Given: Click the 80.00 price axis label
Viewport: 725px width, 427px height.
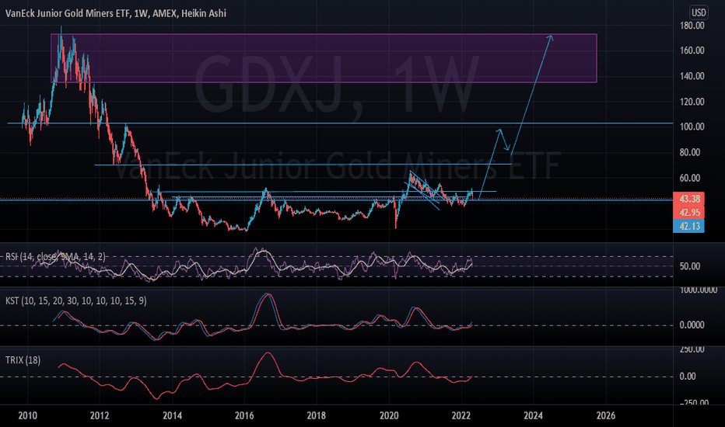Looking at the screenshot, I should point(690,152).
